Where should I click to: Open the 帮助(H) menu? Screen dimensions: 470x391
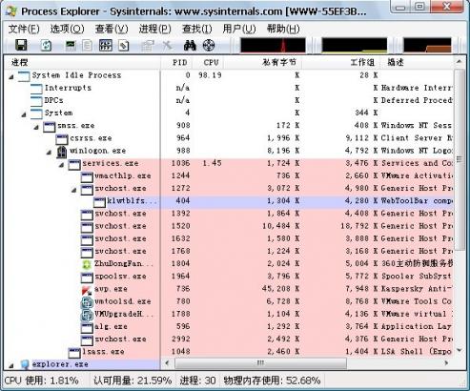click(x=283, y=29)
